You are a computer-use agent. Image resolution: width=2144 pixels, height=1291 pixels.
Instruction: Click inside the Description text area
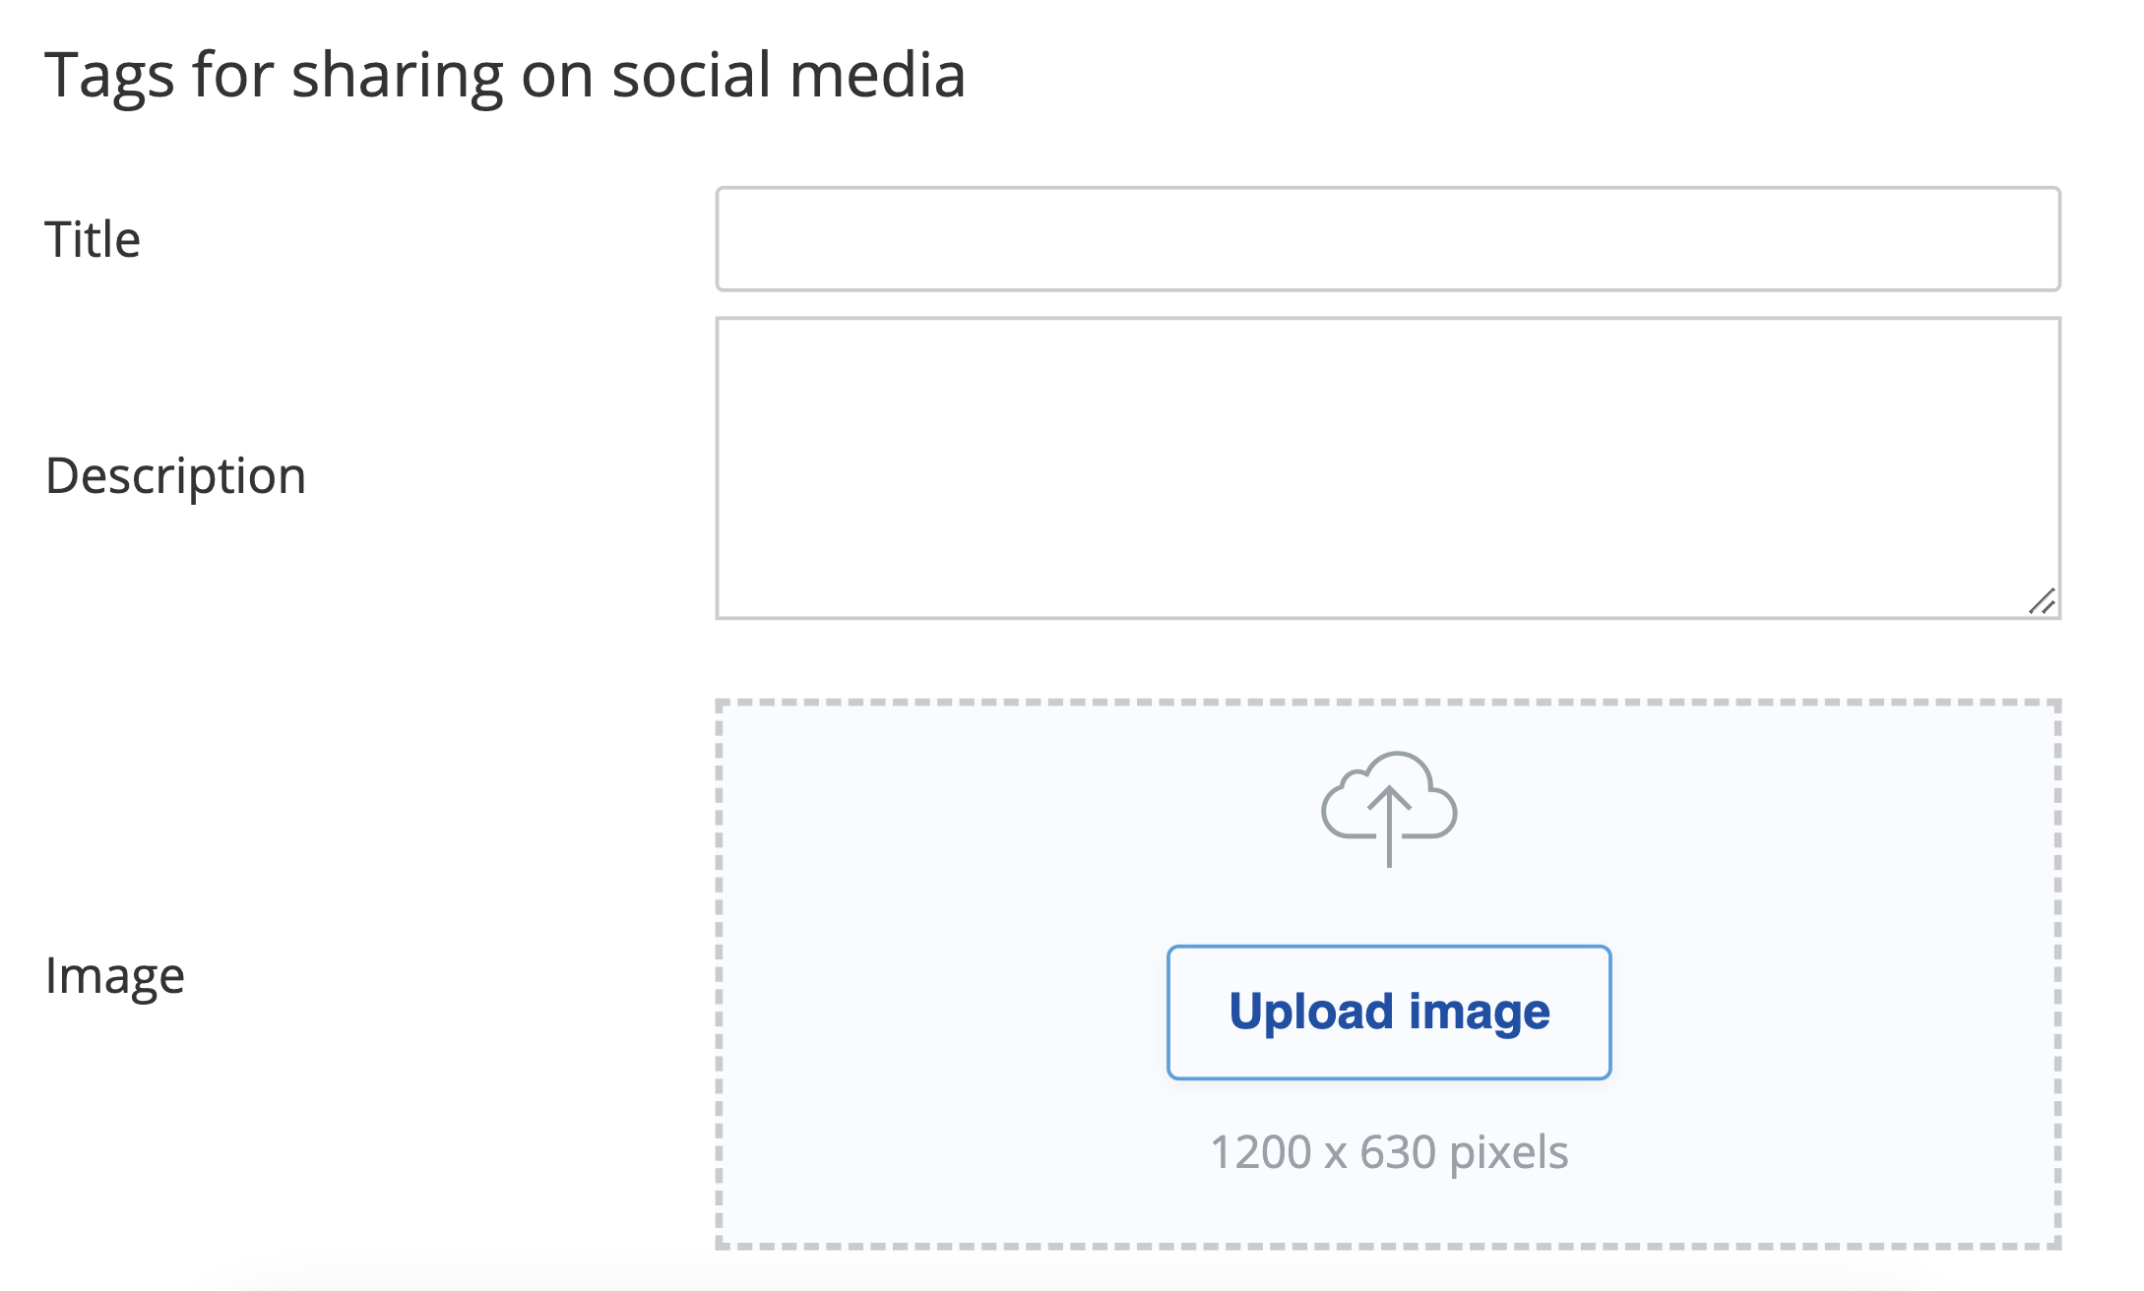click(1388, 467)
